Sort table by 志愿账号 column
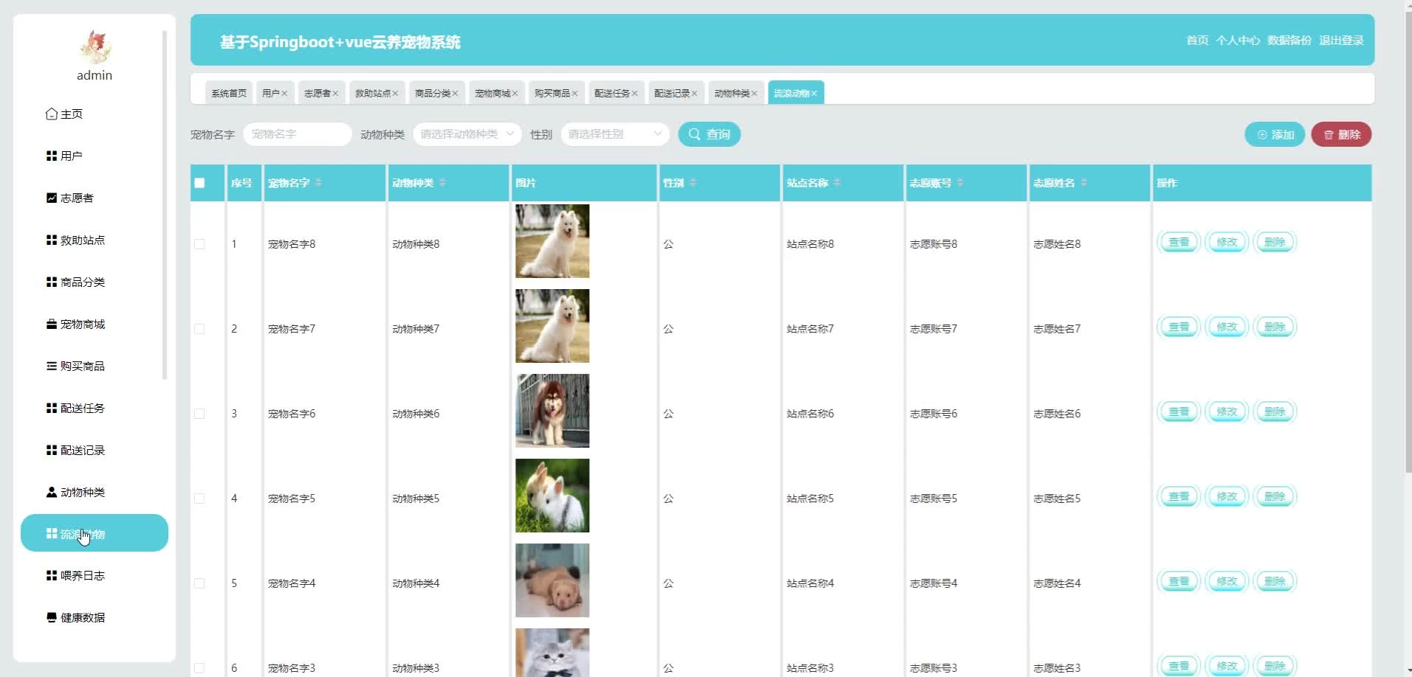 (x=960, y=183)
